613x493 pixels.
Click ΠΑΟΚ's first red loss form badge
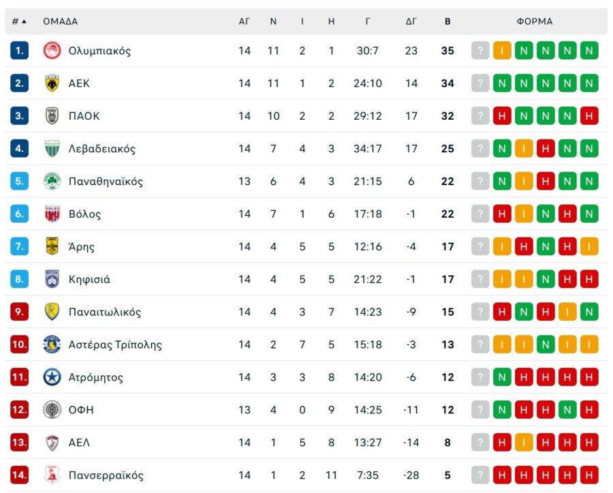[x=502, y=116]
